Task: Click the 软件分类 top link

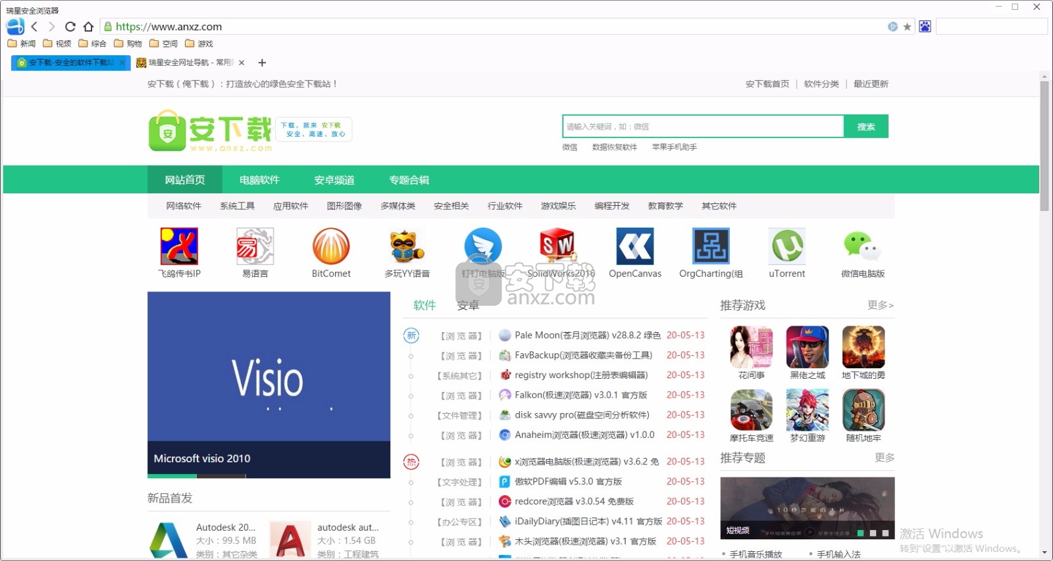Action: [x=821, y=84]
